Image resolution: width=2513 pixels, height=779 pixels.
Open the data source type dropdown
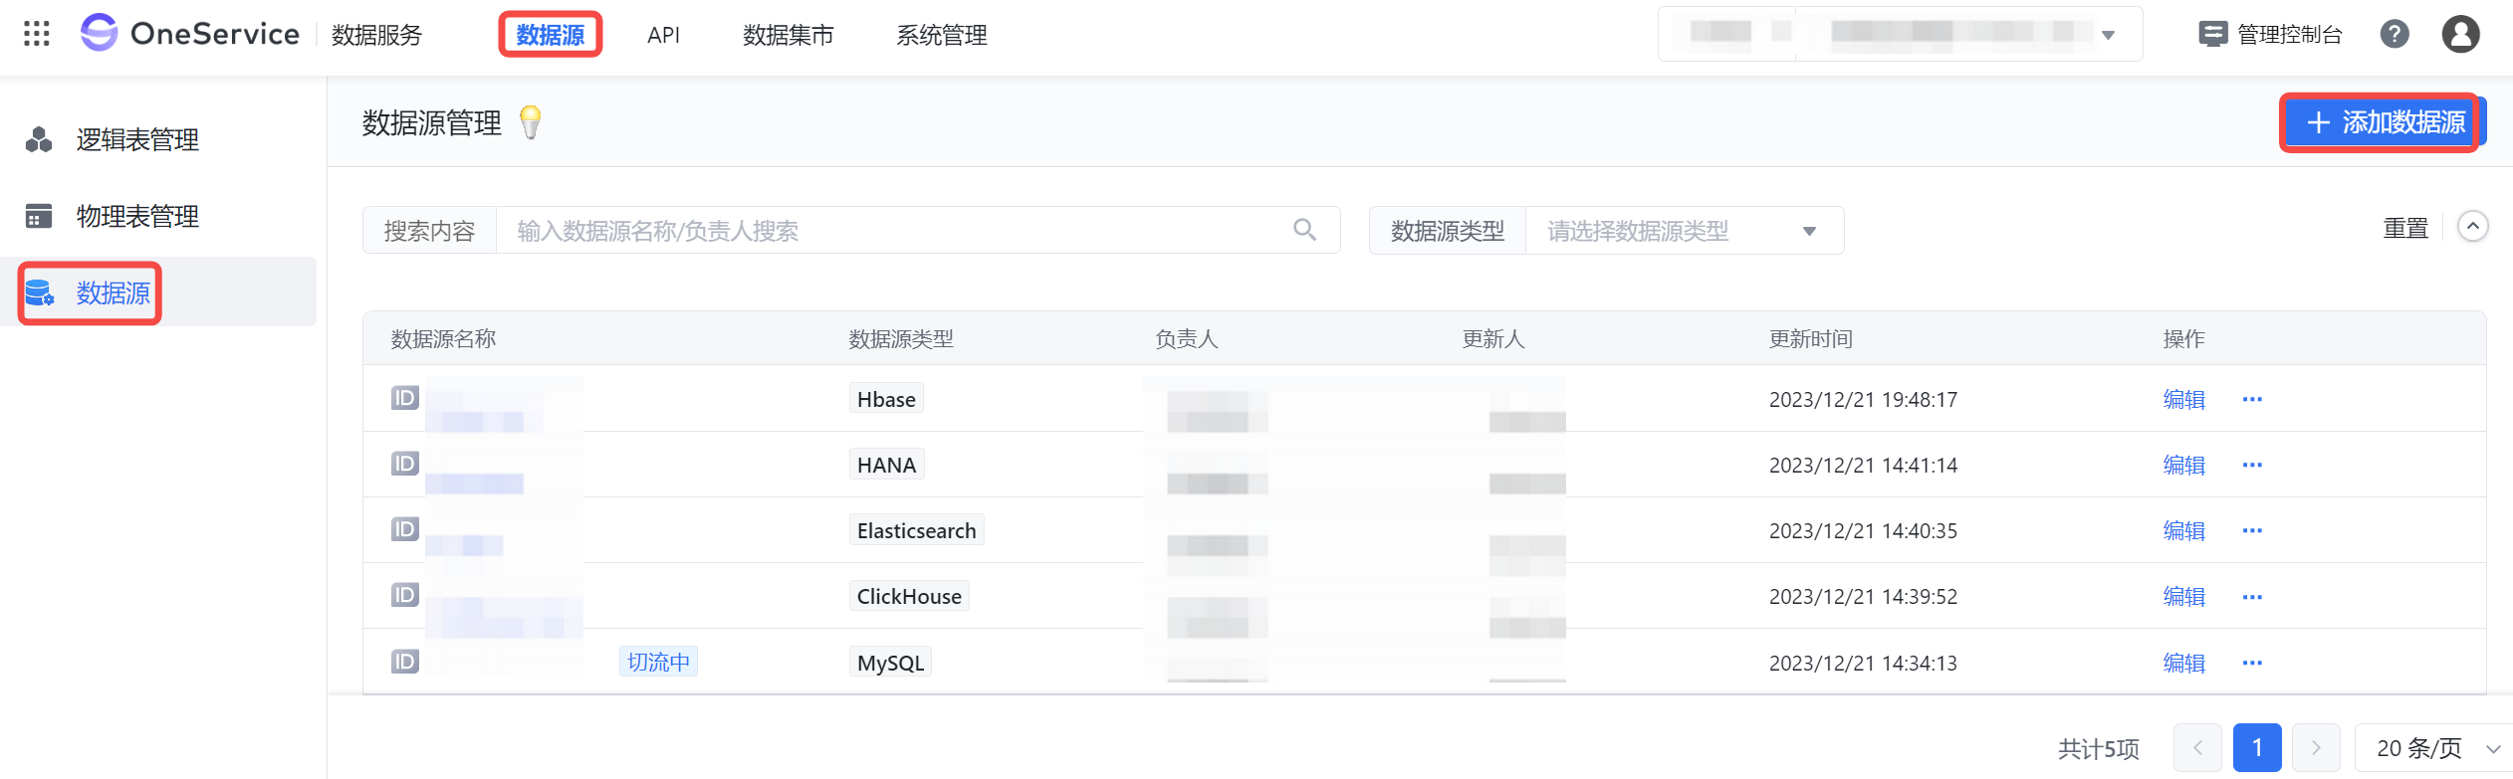[x=1683, y=231]
